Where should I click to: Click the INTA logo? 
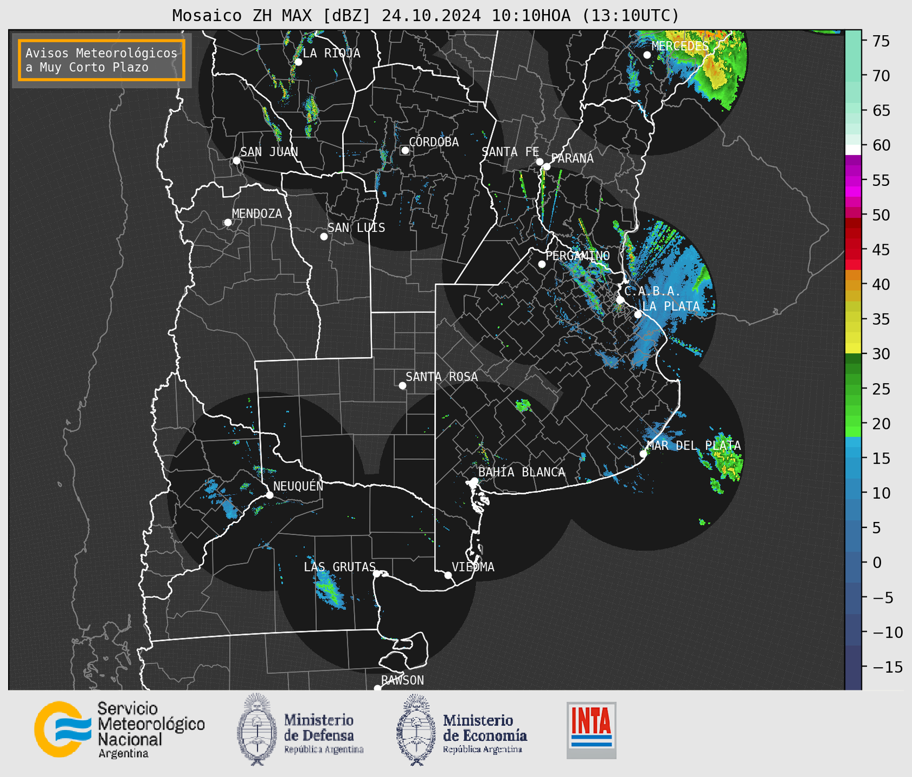point(591,730)
